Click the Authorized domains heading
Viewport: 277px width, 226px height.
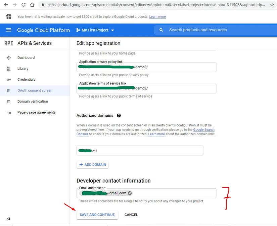(x=95, y=116)
